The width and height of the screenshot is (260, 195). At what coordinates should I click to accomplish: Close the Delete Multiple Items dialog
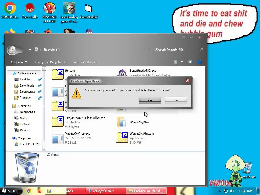(x=187, y=80)
